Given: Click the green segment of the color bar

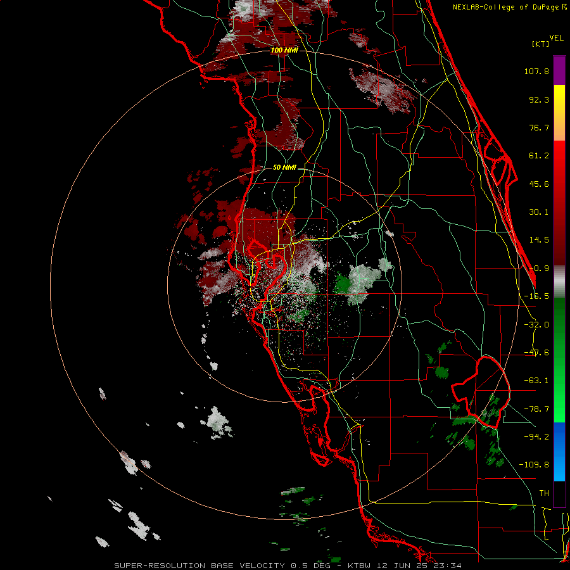Looking at the screenshot, I should pos(559,360).
